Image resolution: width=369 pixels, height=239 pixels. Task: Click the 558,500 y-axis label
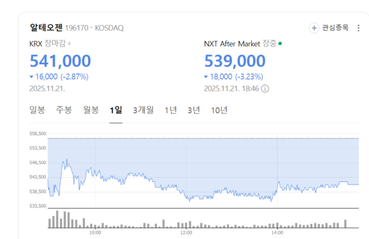[x=38, y=134]
